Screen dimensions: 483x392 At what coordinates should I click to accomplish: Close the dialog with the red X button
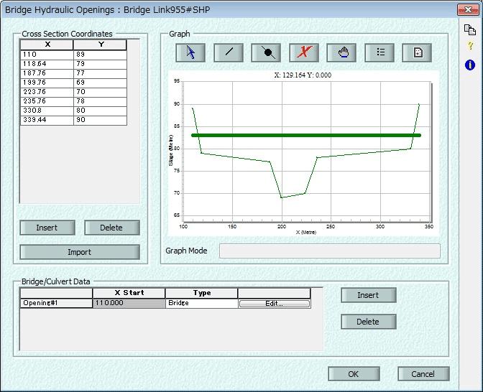pyautogui.click(x=468, y=9)
